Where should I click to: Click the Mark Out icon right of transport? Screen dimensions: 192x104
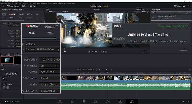147,52
